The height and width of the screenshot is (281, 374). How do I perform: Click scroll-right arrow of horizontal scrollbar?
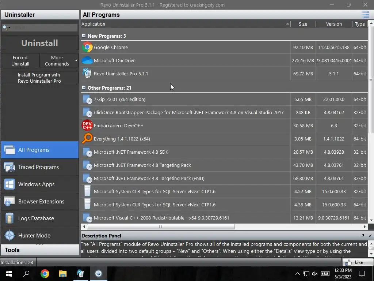[365, 226]
